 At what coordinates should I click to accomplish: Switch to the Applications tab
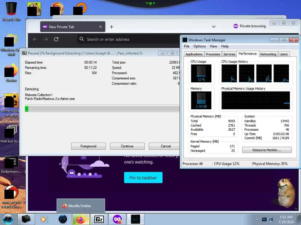(194, 54)
